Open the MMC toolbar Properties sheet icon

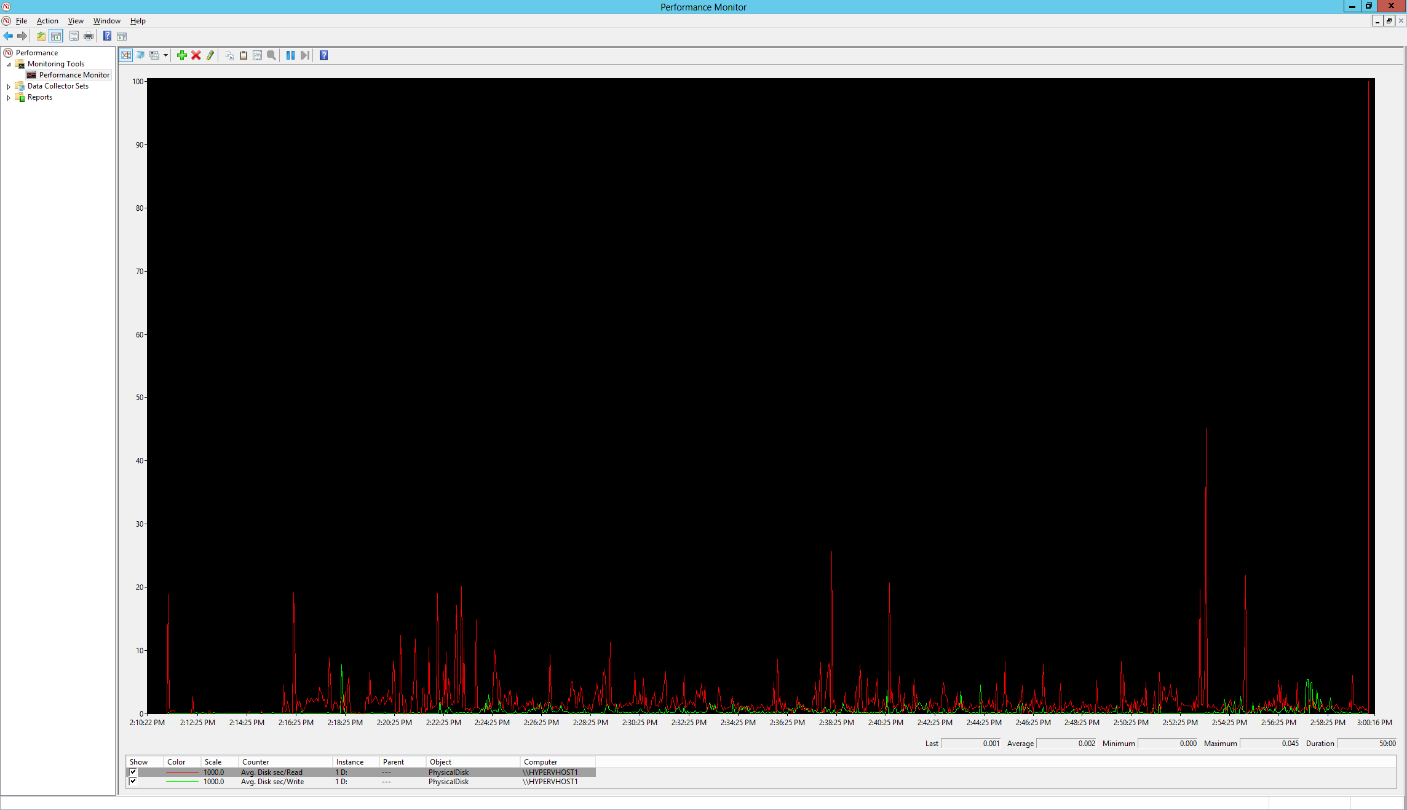pyautogui.click(x=74, y=36)
